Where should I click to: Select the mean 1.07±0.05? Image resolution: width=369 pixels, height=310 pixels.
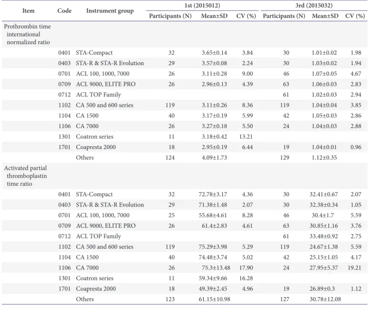324,74
